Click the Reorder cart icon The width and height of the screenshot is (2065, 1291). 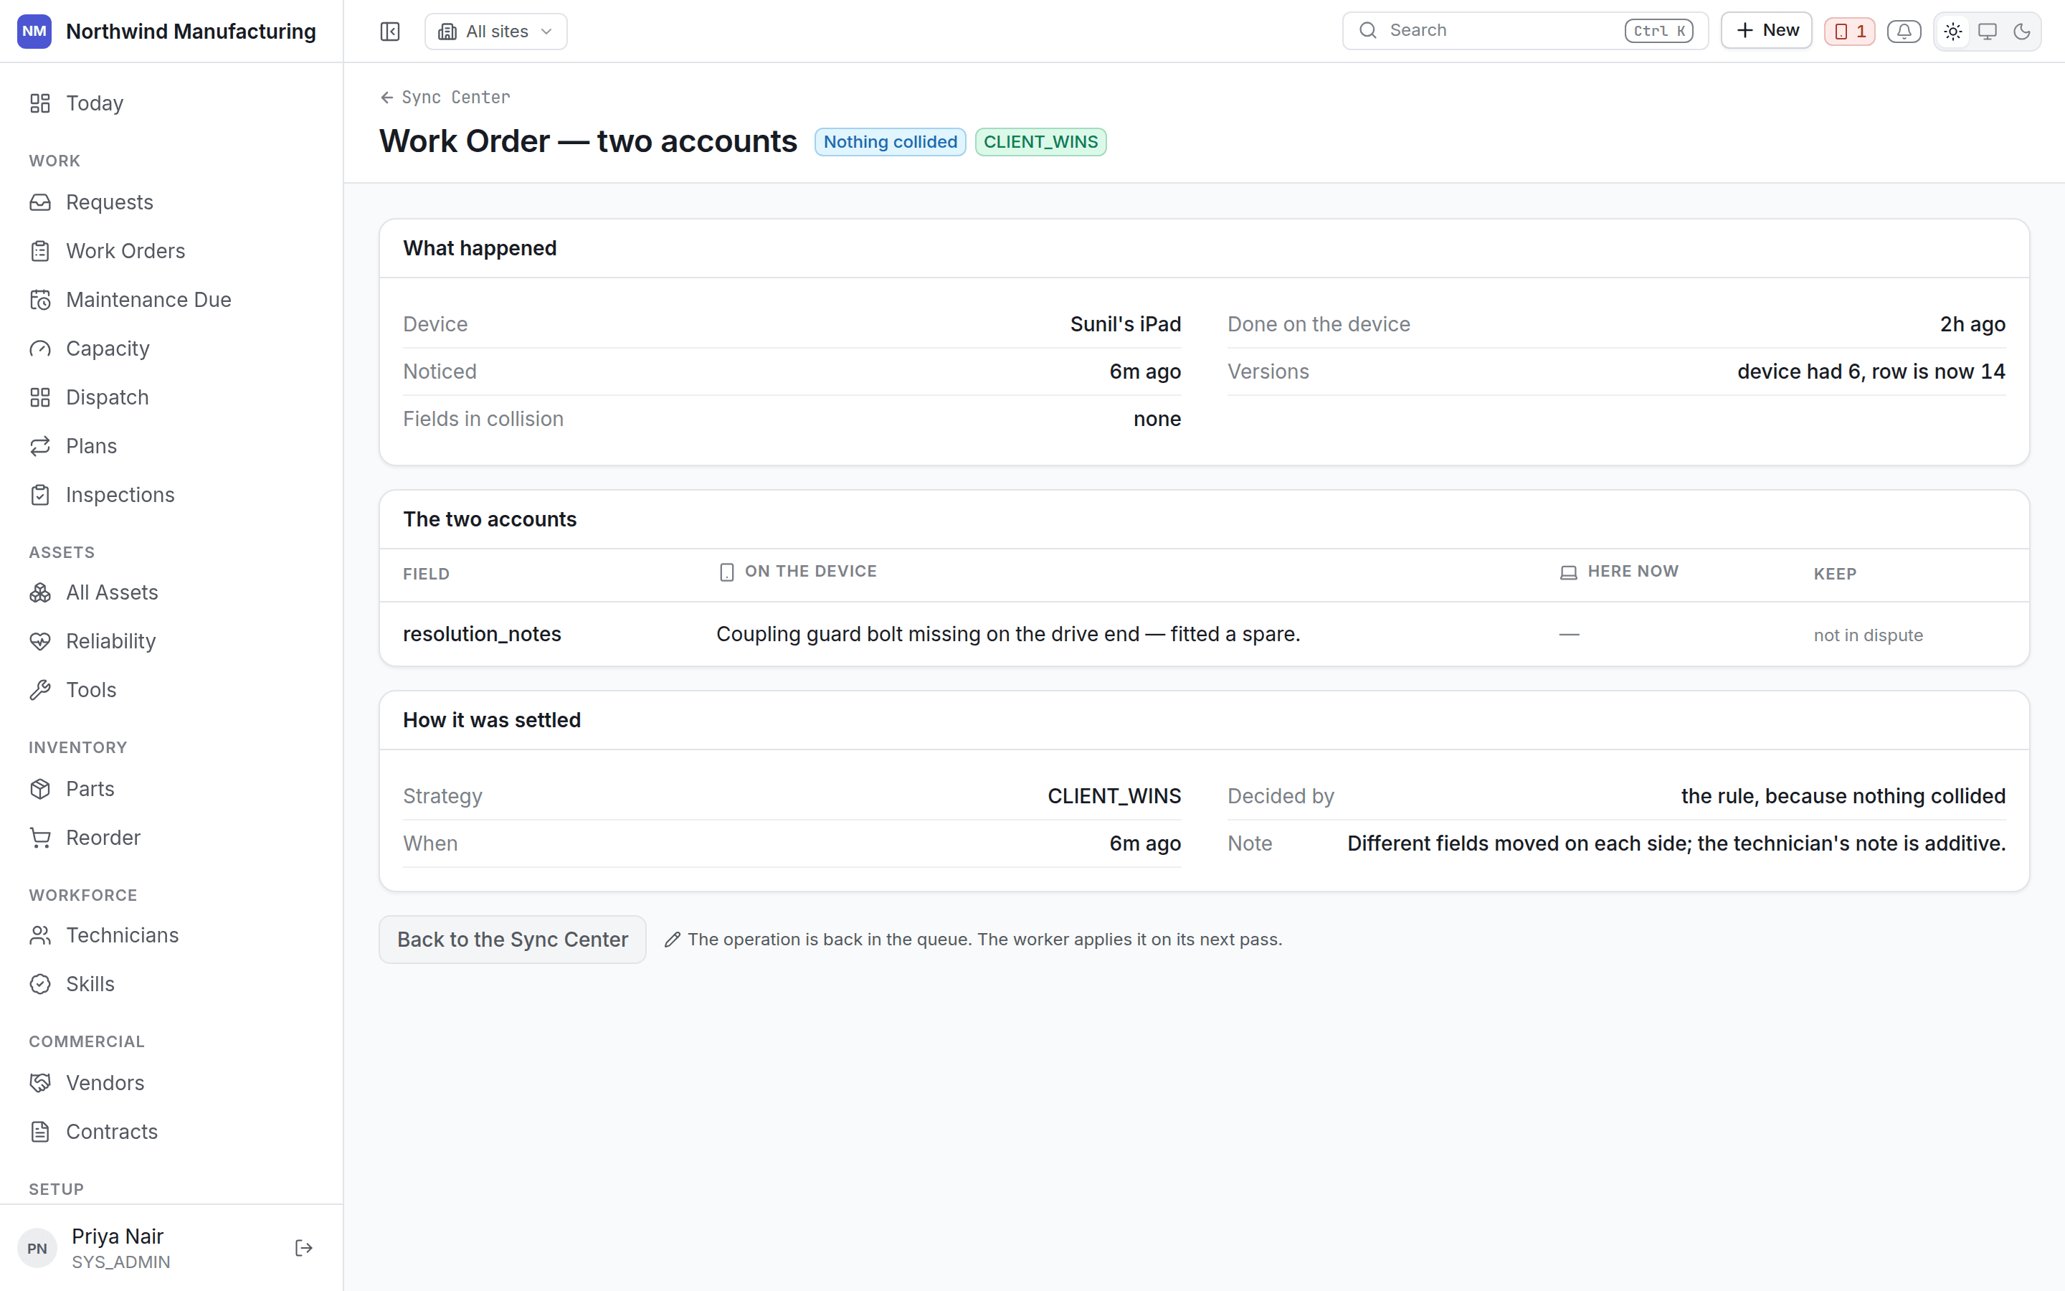tap(40, 838)
